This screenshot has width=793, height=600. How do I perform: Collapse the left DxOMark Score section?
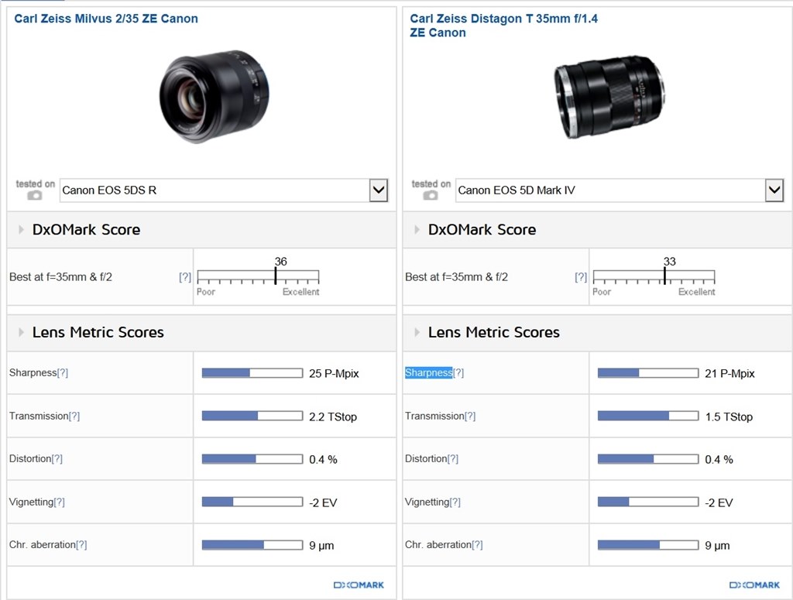click(x=21, y=229)
